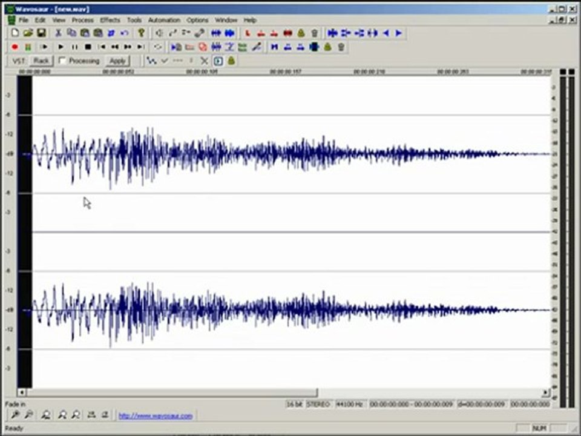This screenshot has width=581, height=436.
Task: Open the File menu
Action: [x=24, y=20]
